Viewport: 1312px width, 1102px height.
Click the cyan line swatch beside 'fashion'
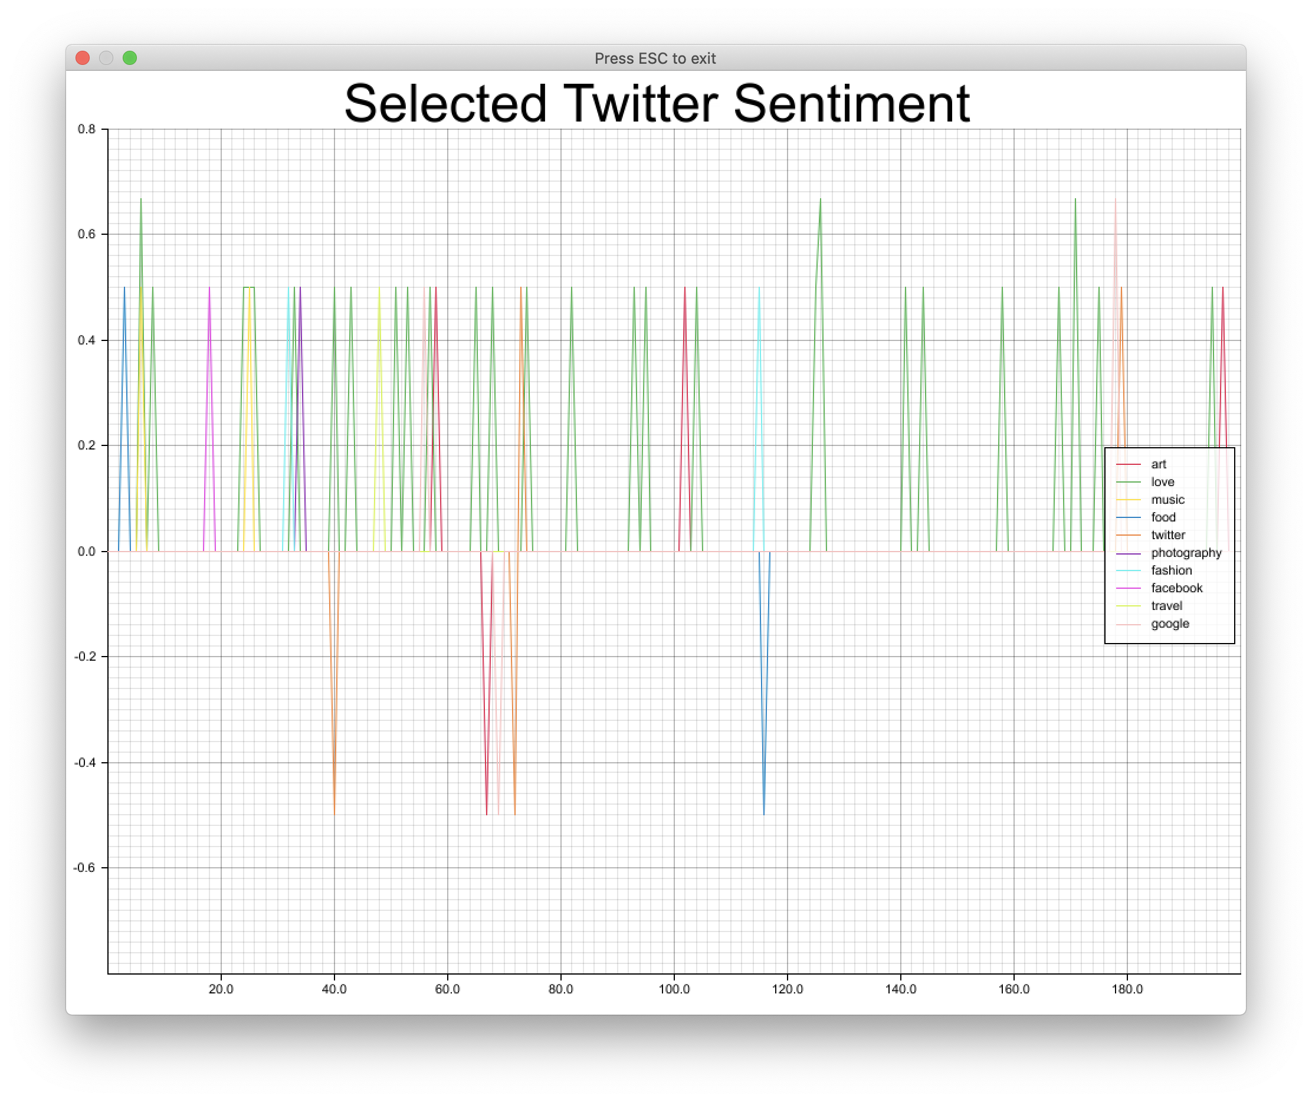1128,570
